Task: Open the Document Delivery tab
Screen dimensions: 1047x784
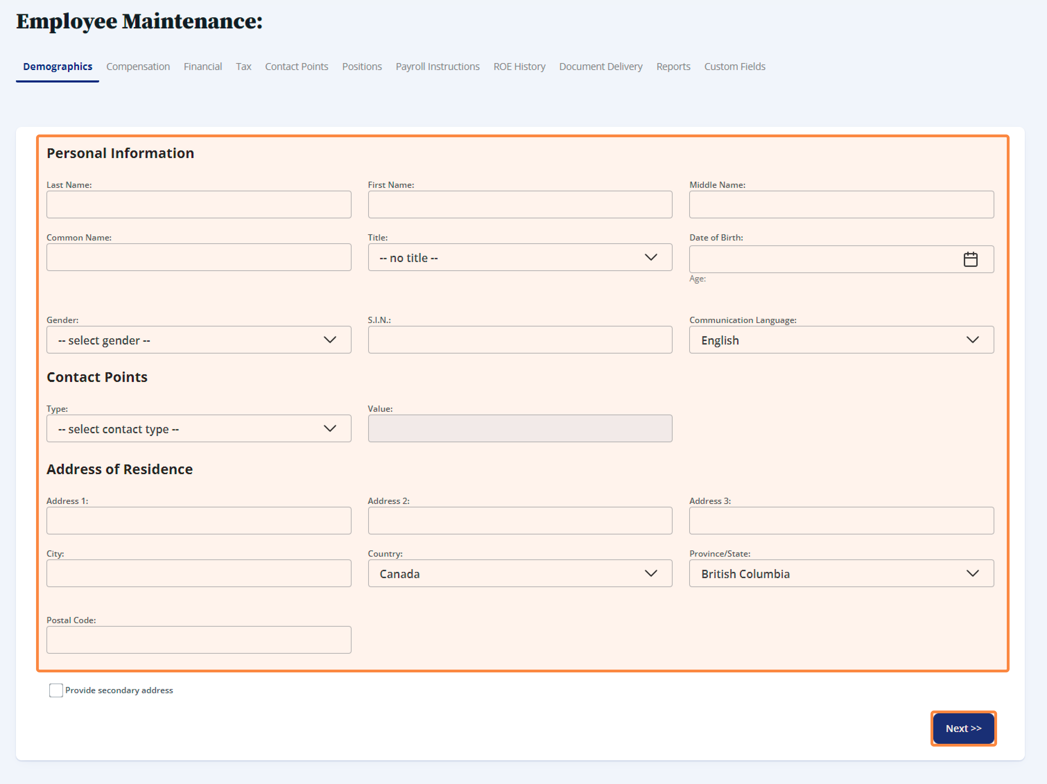Action: (601, 67)
